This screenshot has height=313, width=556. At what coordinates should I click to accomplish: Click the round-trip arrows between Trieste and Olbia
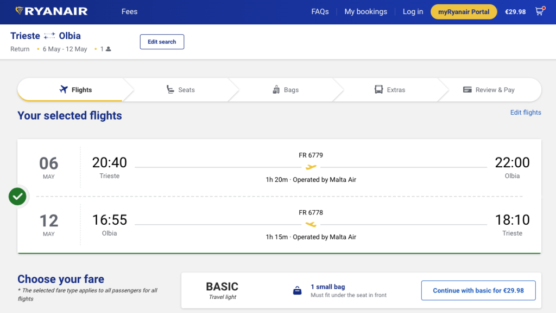pyautogui.click(x=49, y=36)
